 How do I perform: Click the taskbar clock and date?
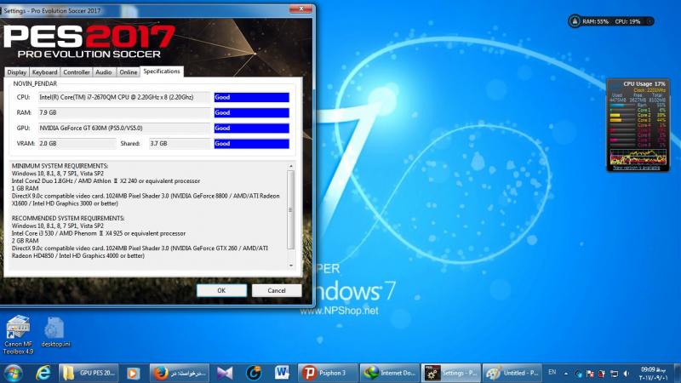(653, 374)
